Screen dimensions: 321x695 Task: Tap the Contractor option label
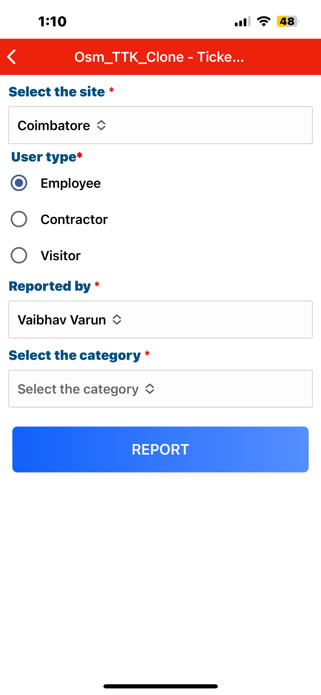point(74,219)
